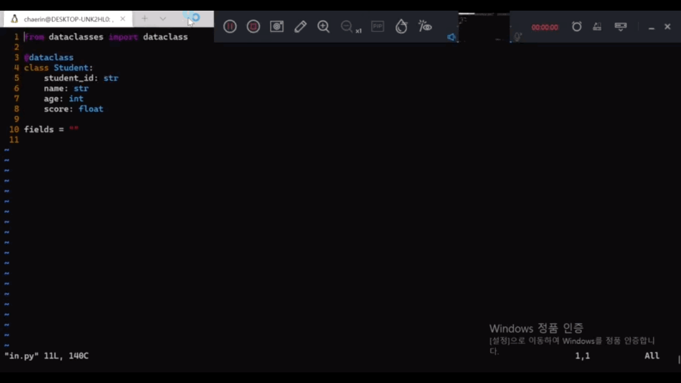
Task: Reset zoom with the x1 magnifier icon
Action: pos(348,27)
